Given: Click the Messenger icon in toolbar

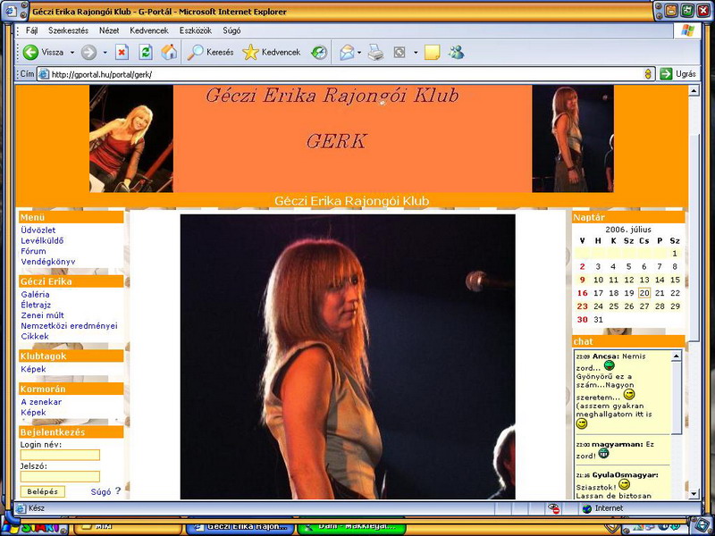Looking at the screenshot, I should [x=456, y=53].
